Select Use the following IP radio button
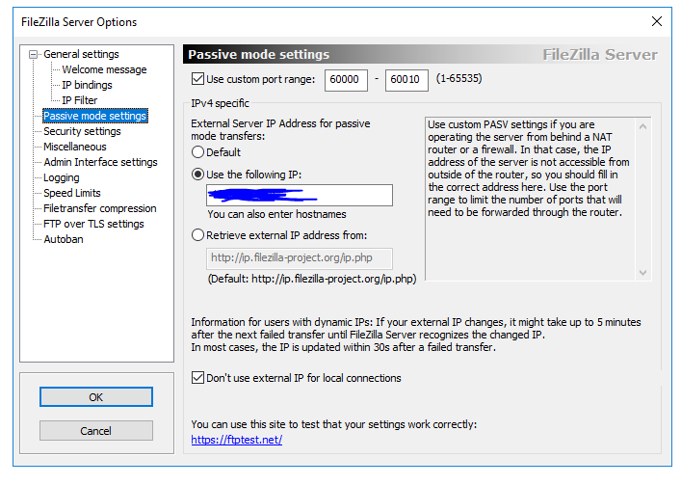Viewport: 681px width, 485px height. tap(197, 175)
